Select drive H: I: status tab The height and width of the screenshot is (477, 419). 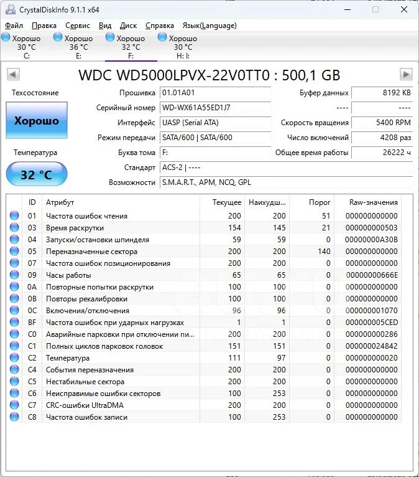183,47
